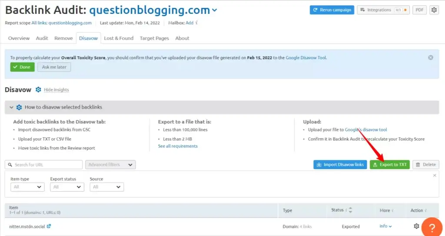
Task: Switch to the Audit tab
Action: pyautogui.click(x=42, y=38)
